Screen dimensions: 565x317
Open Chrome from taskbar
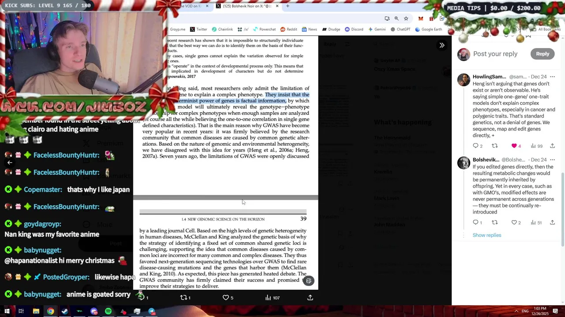(51, 311)
